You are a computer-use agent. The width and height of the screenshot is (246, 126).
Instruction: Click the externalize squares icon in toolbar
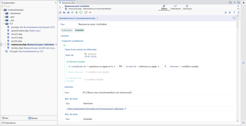click(x=86, y=13)
